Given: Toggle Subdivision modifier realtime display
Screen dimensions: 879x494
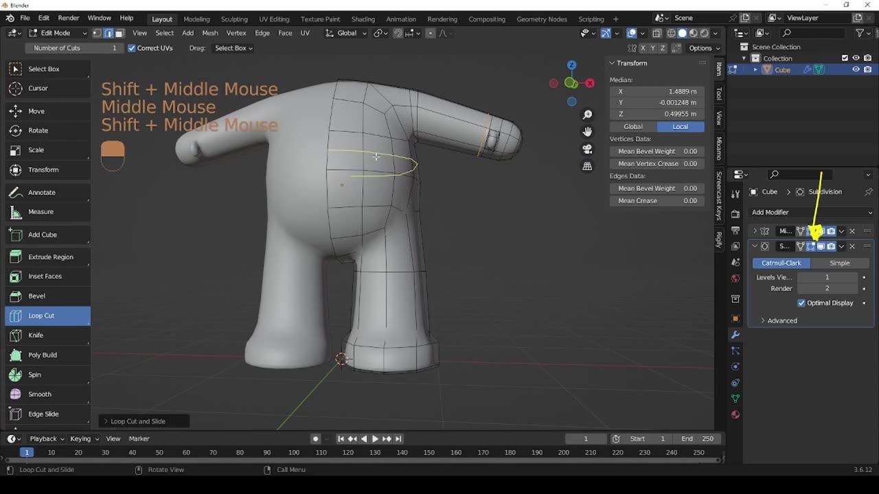Looking at the screenshot, I should pyautogui.click(x=821, y=246).
